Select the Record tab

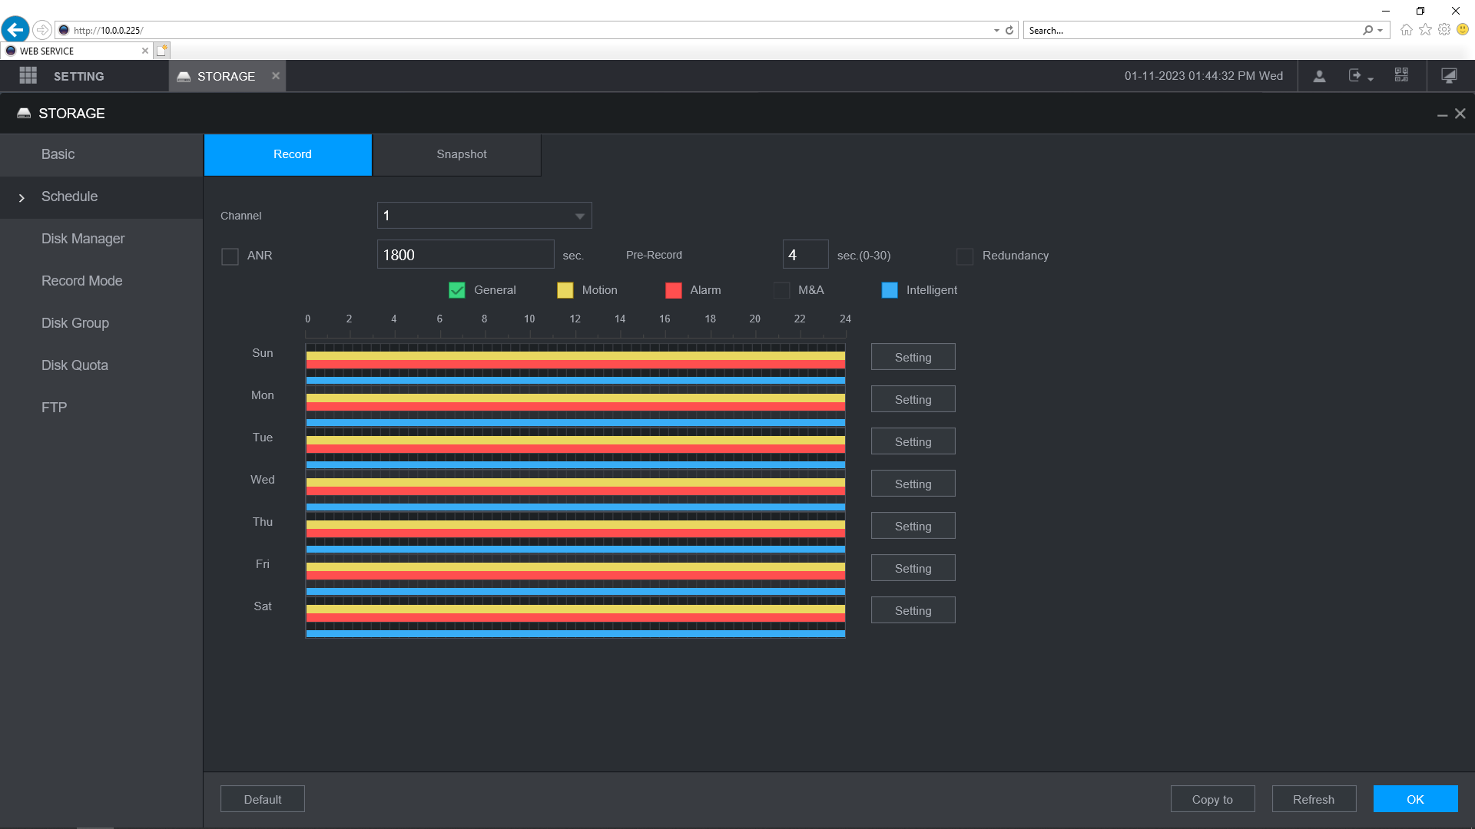(x=288, y=154)
